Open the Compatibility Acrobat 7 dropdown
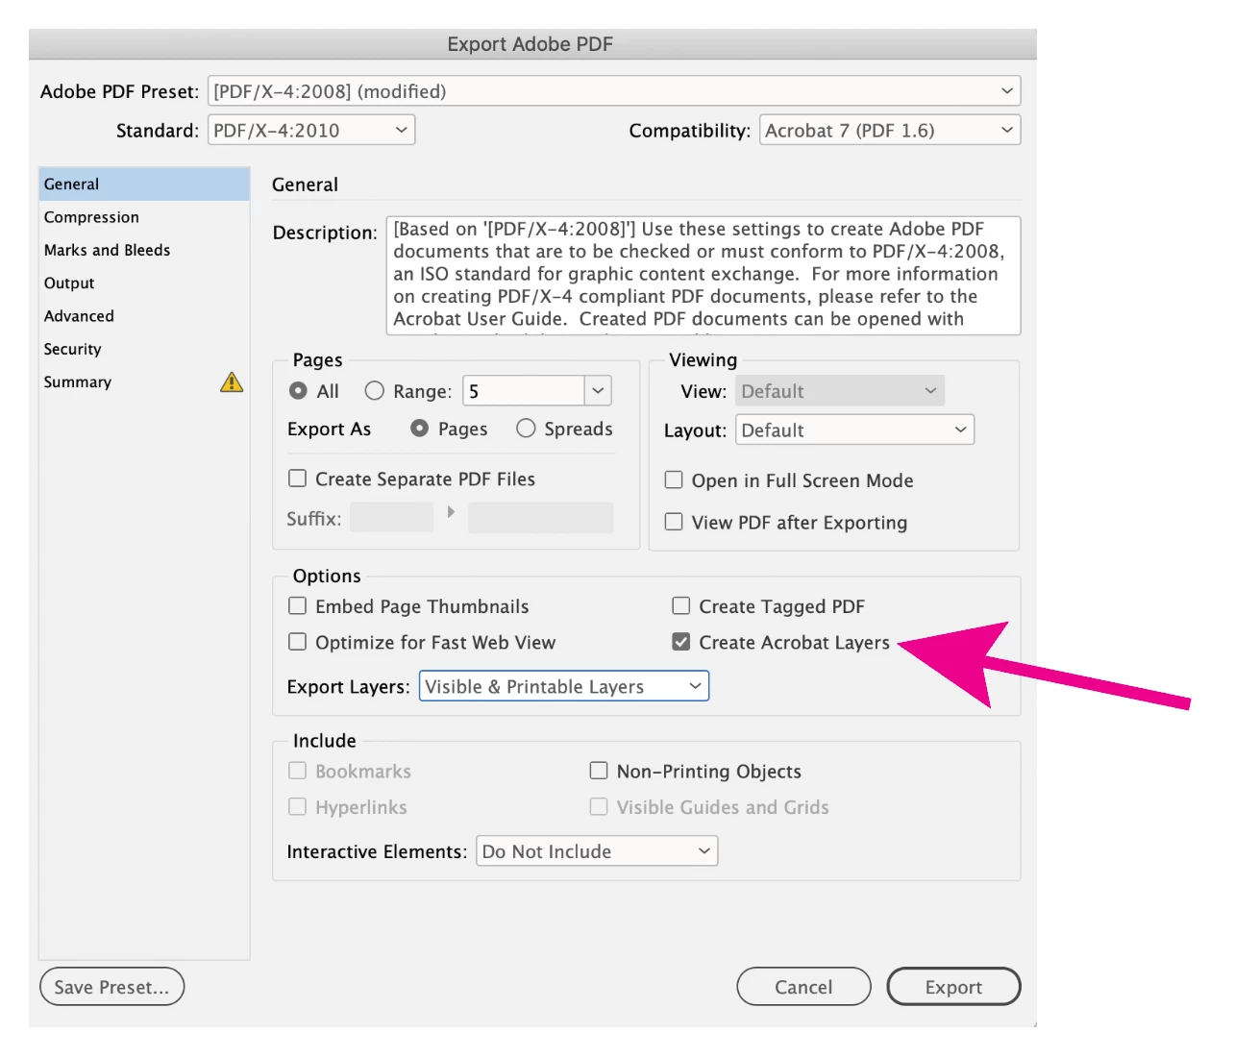 click(890, 131)
